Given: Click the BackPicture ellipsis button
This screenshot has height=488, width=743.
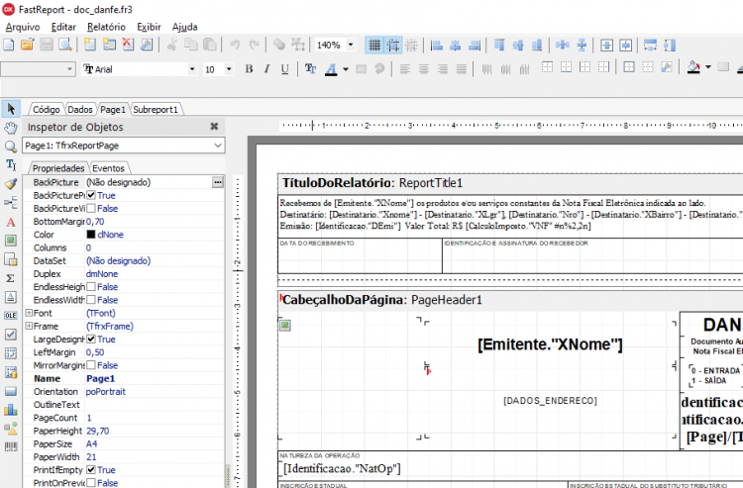Looking at the screenshot, I should pyautogui.click(x=218, y=182).
